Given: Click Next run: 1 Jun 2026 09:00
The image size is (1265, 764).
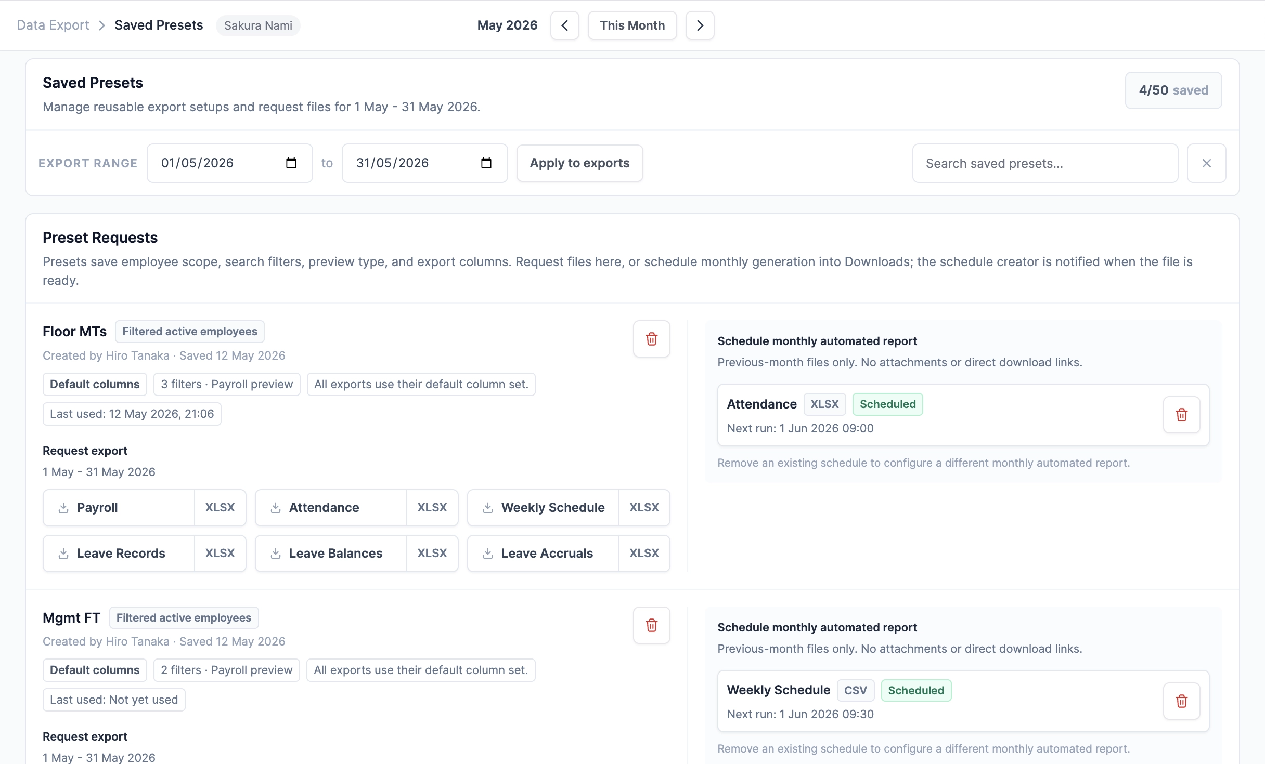Looking at the screenshot, I should (x=800, y=429).
